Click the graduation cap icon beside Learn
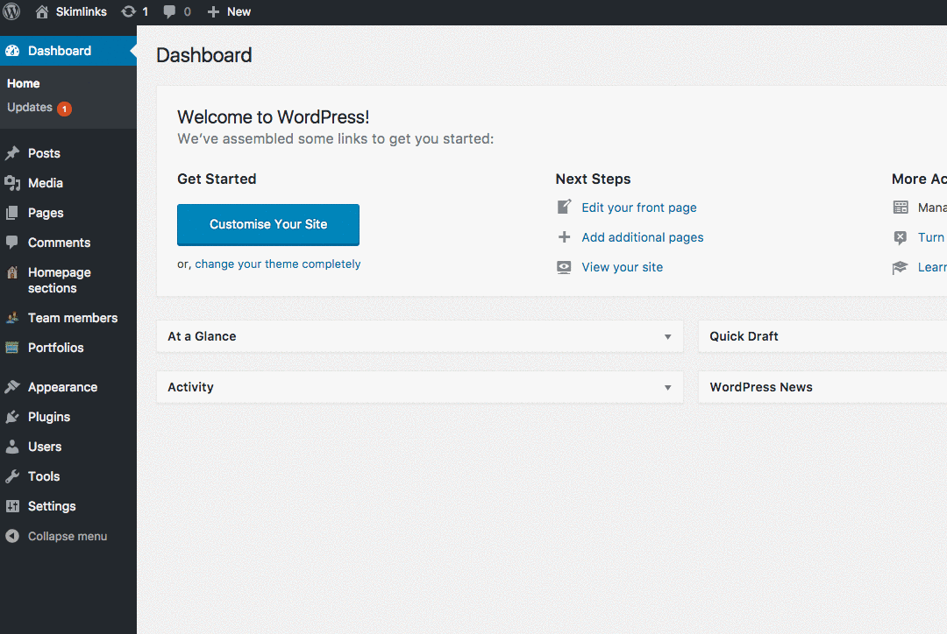 pyautogui.click(x=901, y=267)
